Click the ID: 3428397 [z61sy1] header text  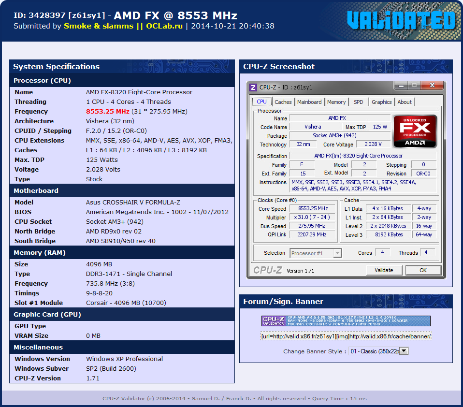point(59,15)
